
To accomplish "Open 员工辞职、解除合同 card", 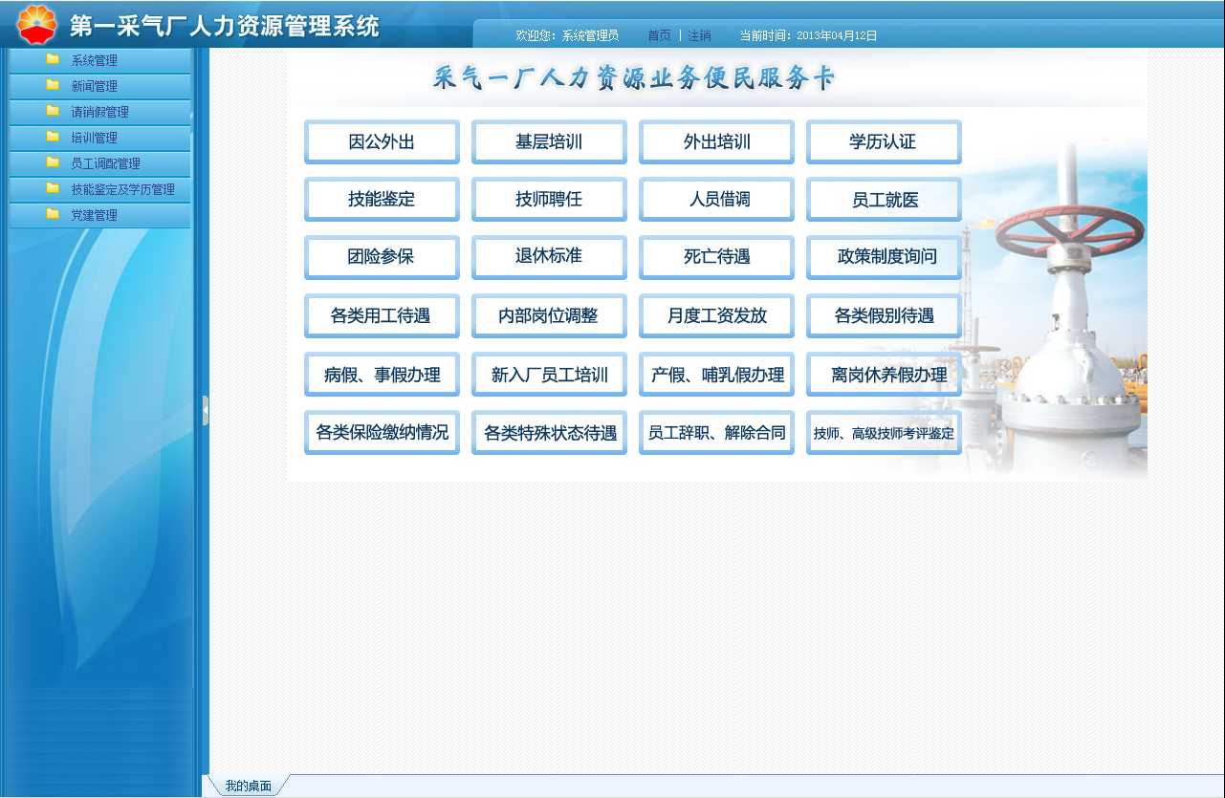I will pos(716,433).
